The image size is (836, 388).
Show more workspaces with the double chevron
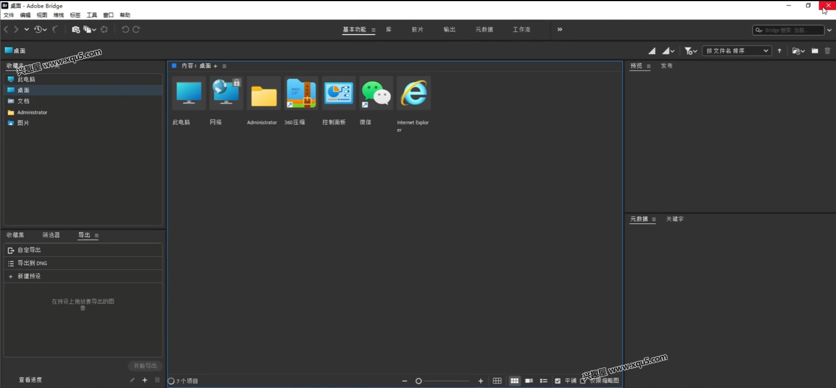[560, 29]
